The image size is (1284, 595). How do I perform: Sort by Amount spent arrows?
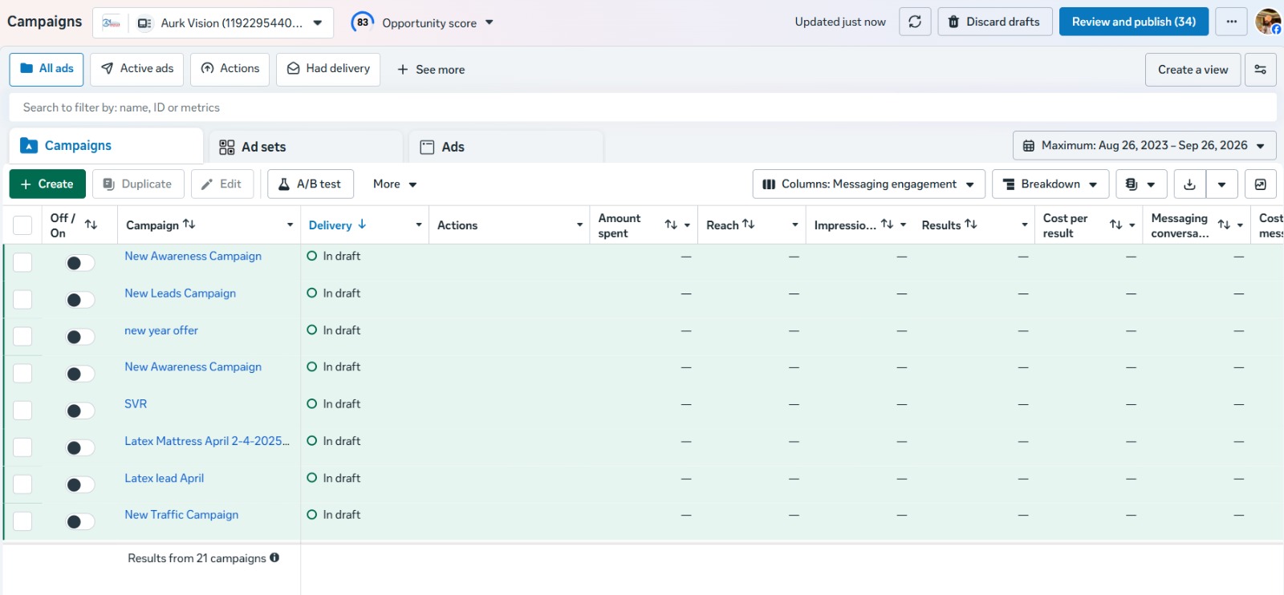click(x=671, y=225)
